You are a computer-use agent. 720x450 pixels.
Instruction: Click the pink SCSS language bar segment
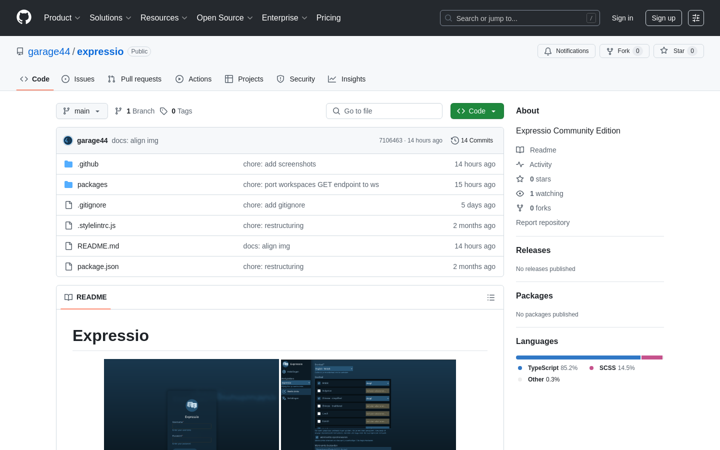pyautogui.click(x=652, y=357)
